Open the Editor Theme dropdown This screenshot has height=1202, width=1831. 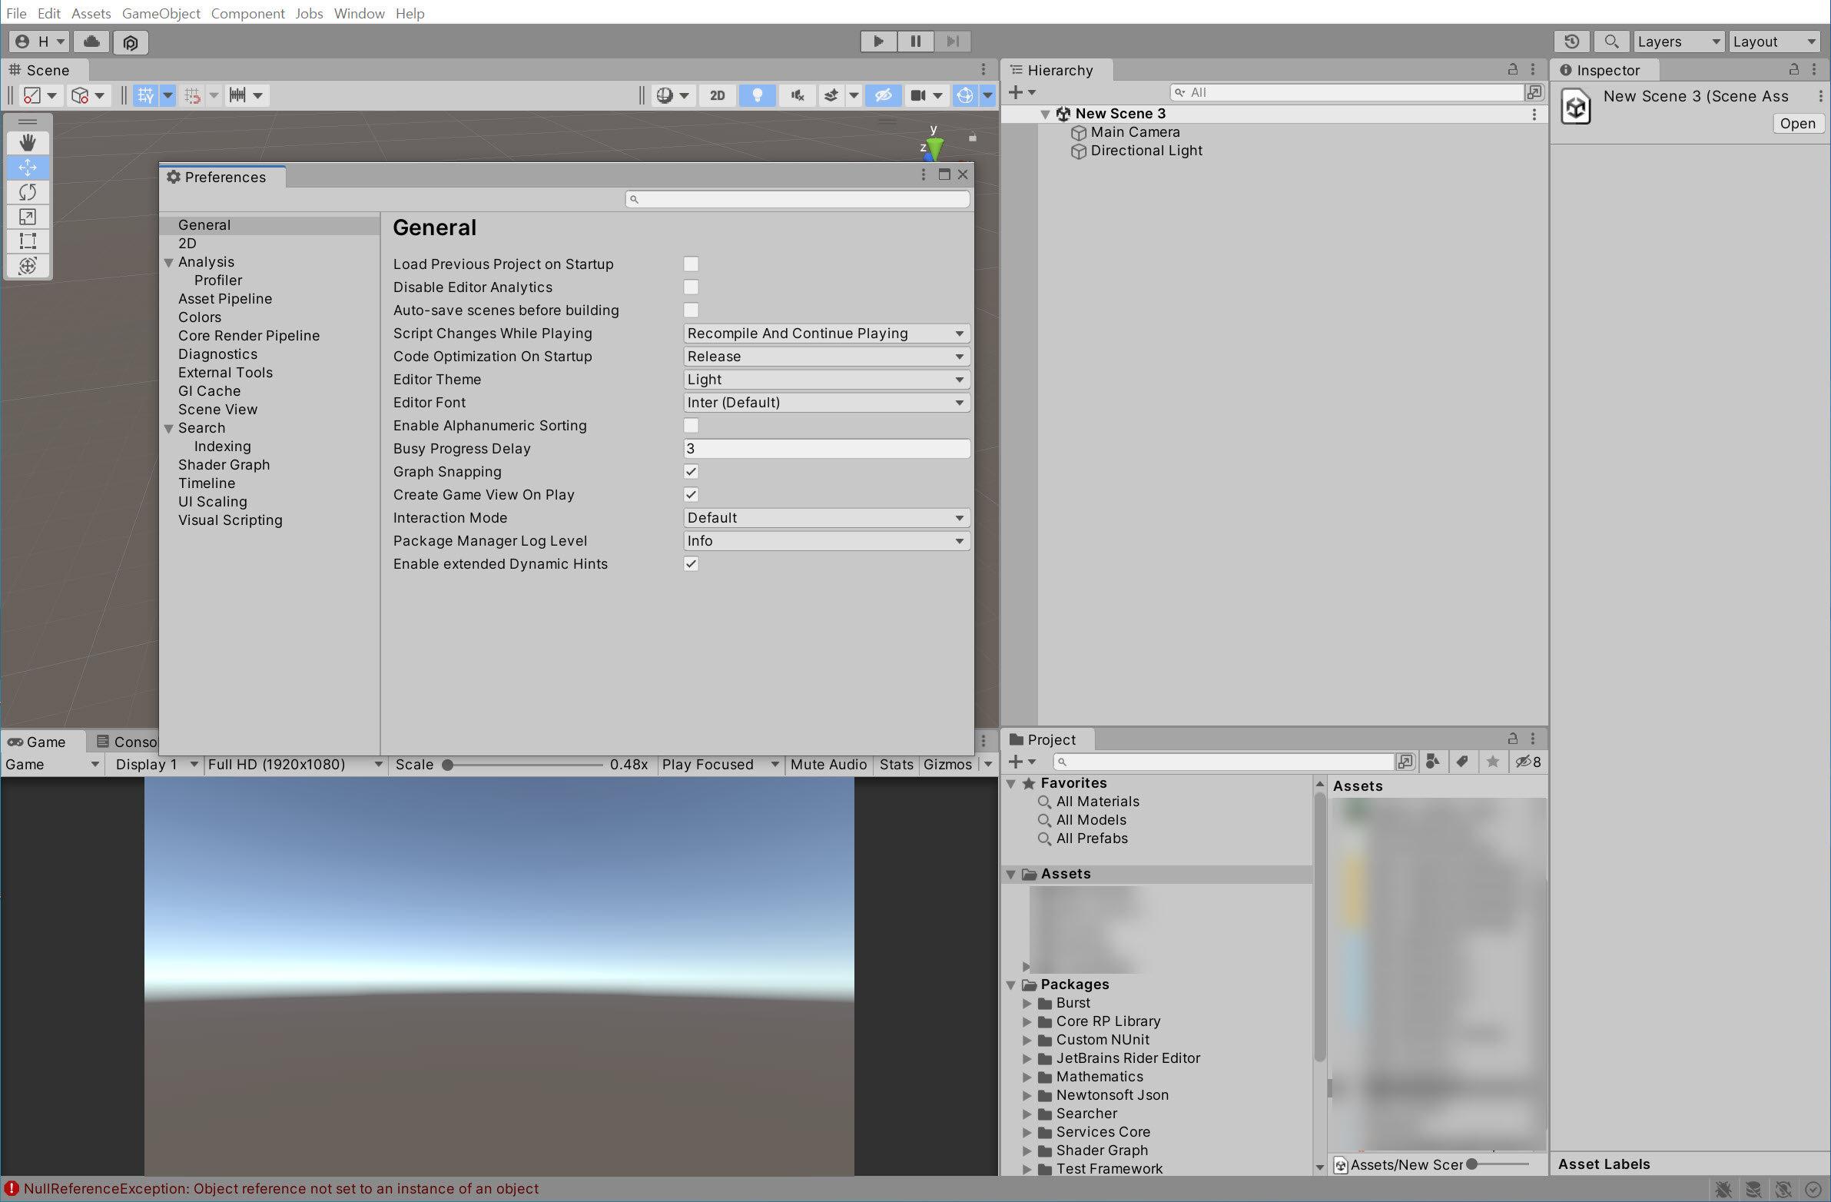(x=825, y=380)
